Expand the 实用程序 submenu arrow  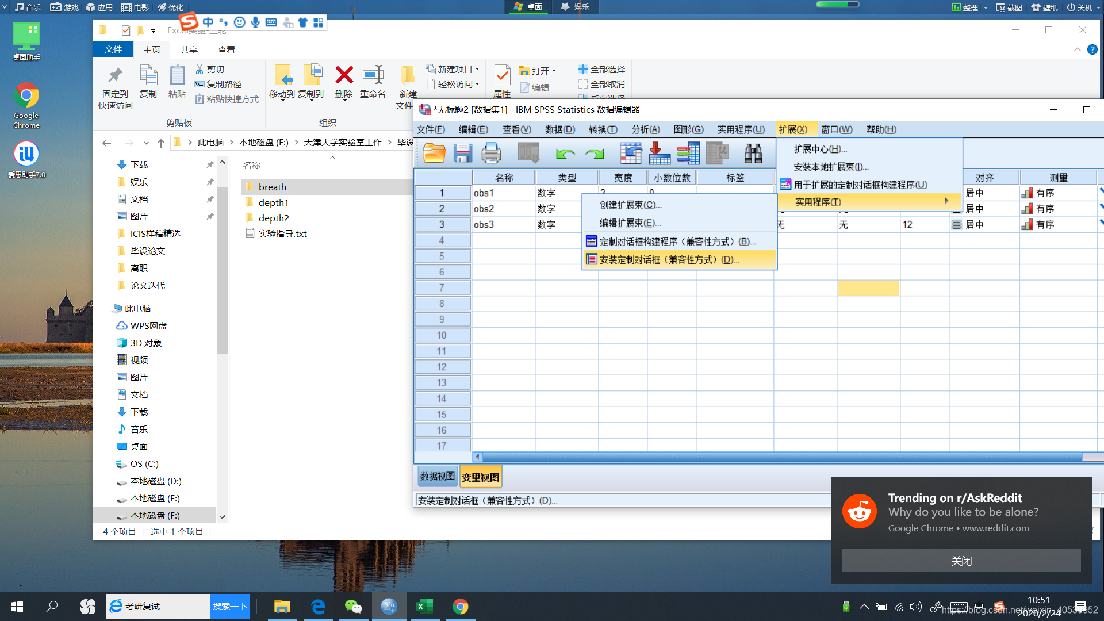click(946, 201)
